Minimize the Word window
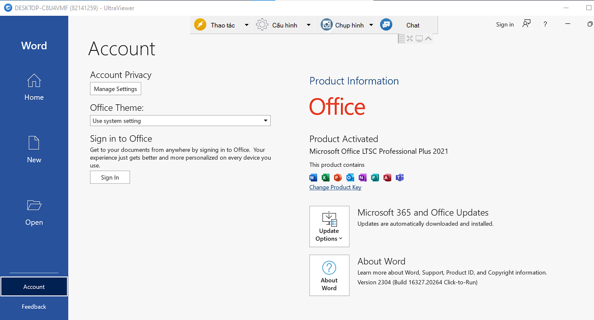Screen dimensions: 594x320 coord(568,24)
